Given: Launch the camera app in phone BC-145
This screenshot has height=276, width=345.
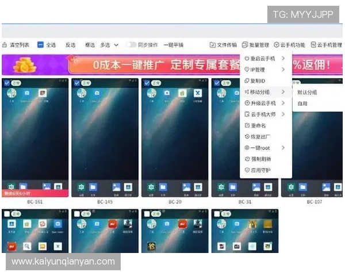Looking at the screenshot, I should [x=97, y=93].
